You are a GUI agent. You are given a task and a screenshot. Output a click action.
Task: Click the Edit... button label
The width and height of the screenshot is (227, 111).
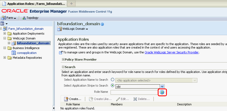point(125,99)
